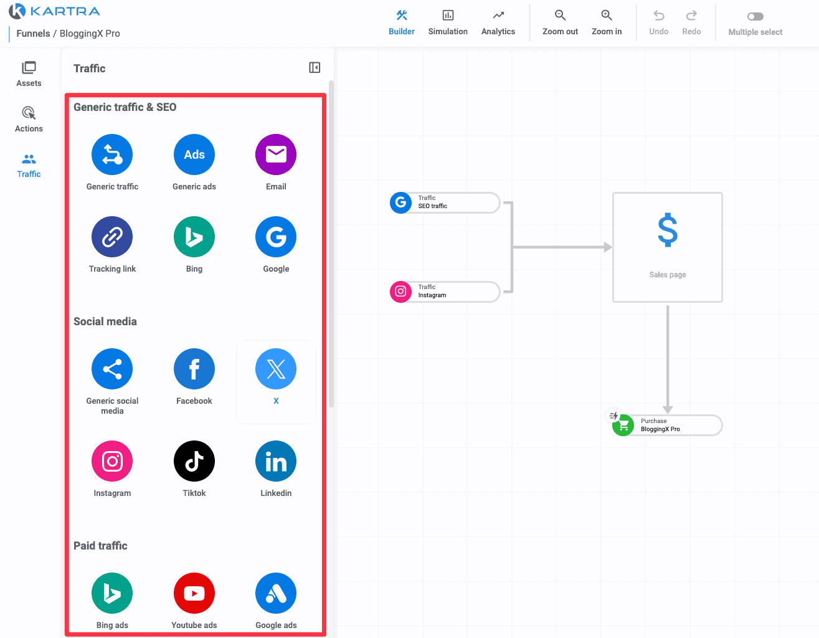Choose Generic social media icon
This screenshot has width=819, height=638.
tap(112, 369)
